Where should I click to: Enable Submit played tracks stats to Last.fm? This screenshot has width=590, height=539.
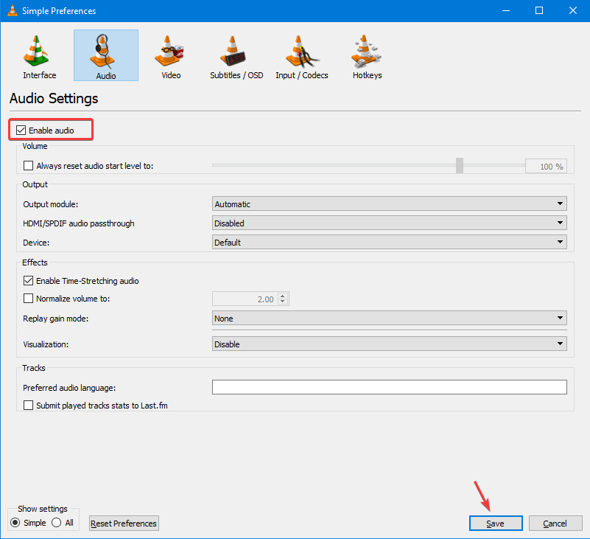(x=28, y=404)
